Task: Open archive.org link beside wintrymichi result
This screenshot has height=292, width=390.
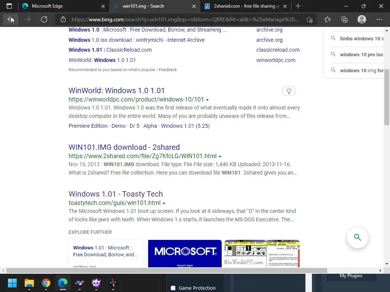Action: tap(269, 40)
